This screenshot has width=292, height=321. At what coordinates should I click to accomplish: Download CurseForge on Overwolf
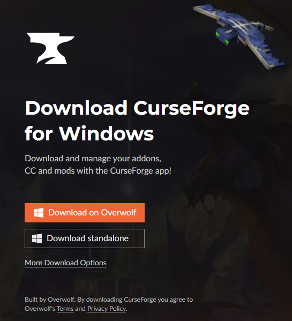(x=85, y=213)
